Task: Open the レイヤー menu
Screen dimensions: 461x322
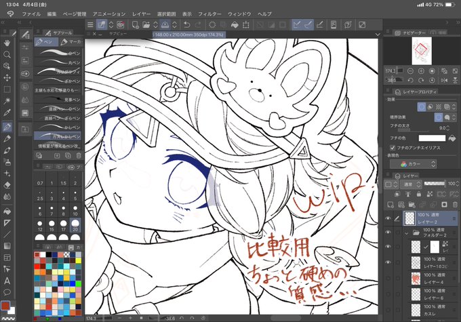Action: [141, 14]
